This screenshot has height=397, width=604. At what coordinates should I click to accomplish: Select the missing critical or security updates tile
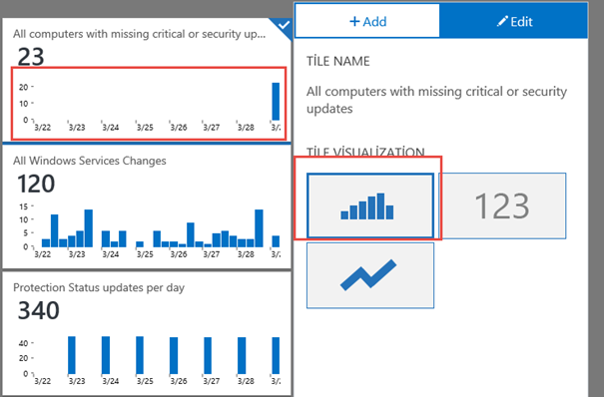(x=147, y=80)
